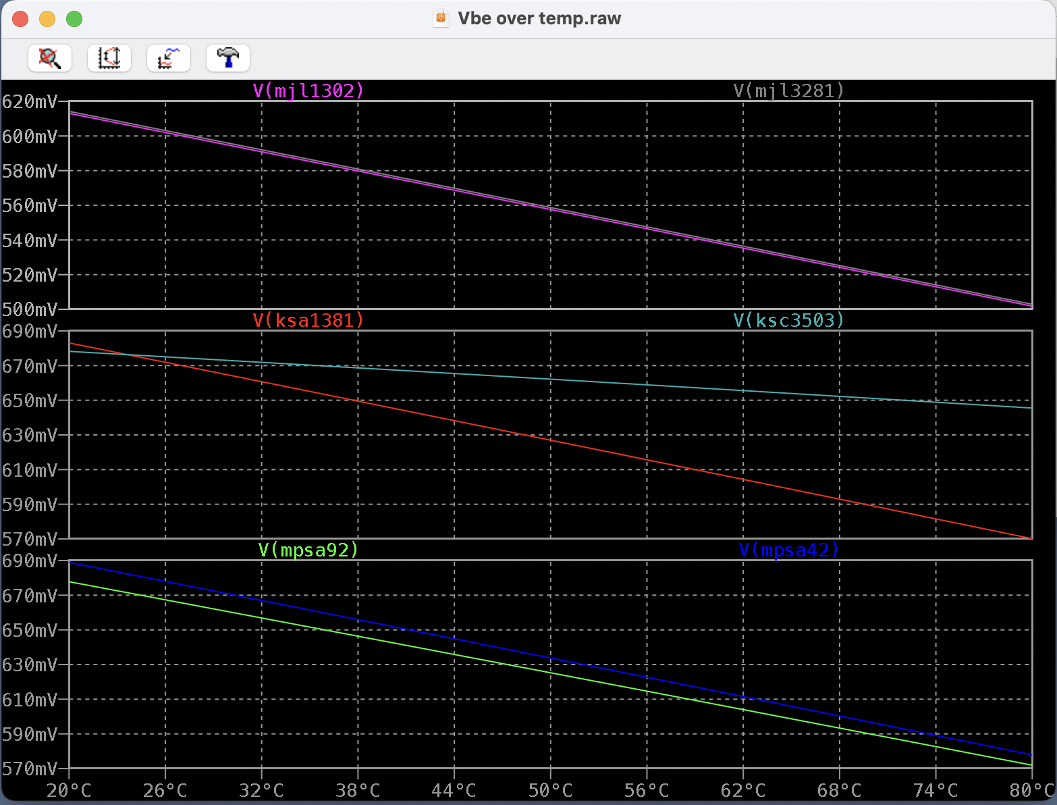The image size is (1057, 805).
Task: Click the 540mV axis label in top pane
Action: point(30,240)
